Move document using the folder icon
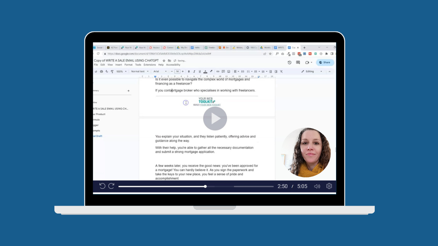The height and width of the screenshot is (246, 438). click(x=169, y=60)
